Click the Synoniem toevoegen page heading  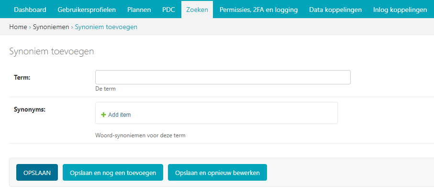pyautogui.click(x=51, y=51)
